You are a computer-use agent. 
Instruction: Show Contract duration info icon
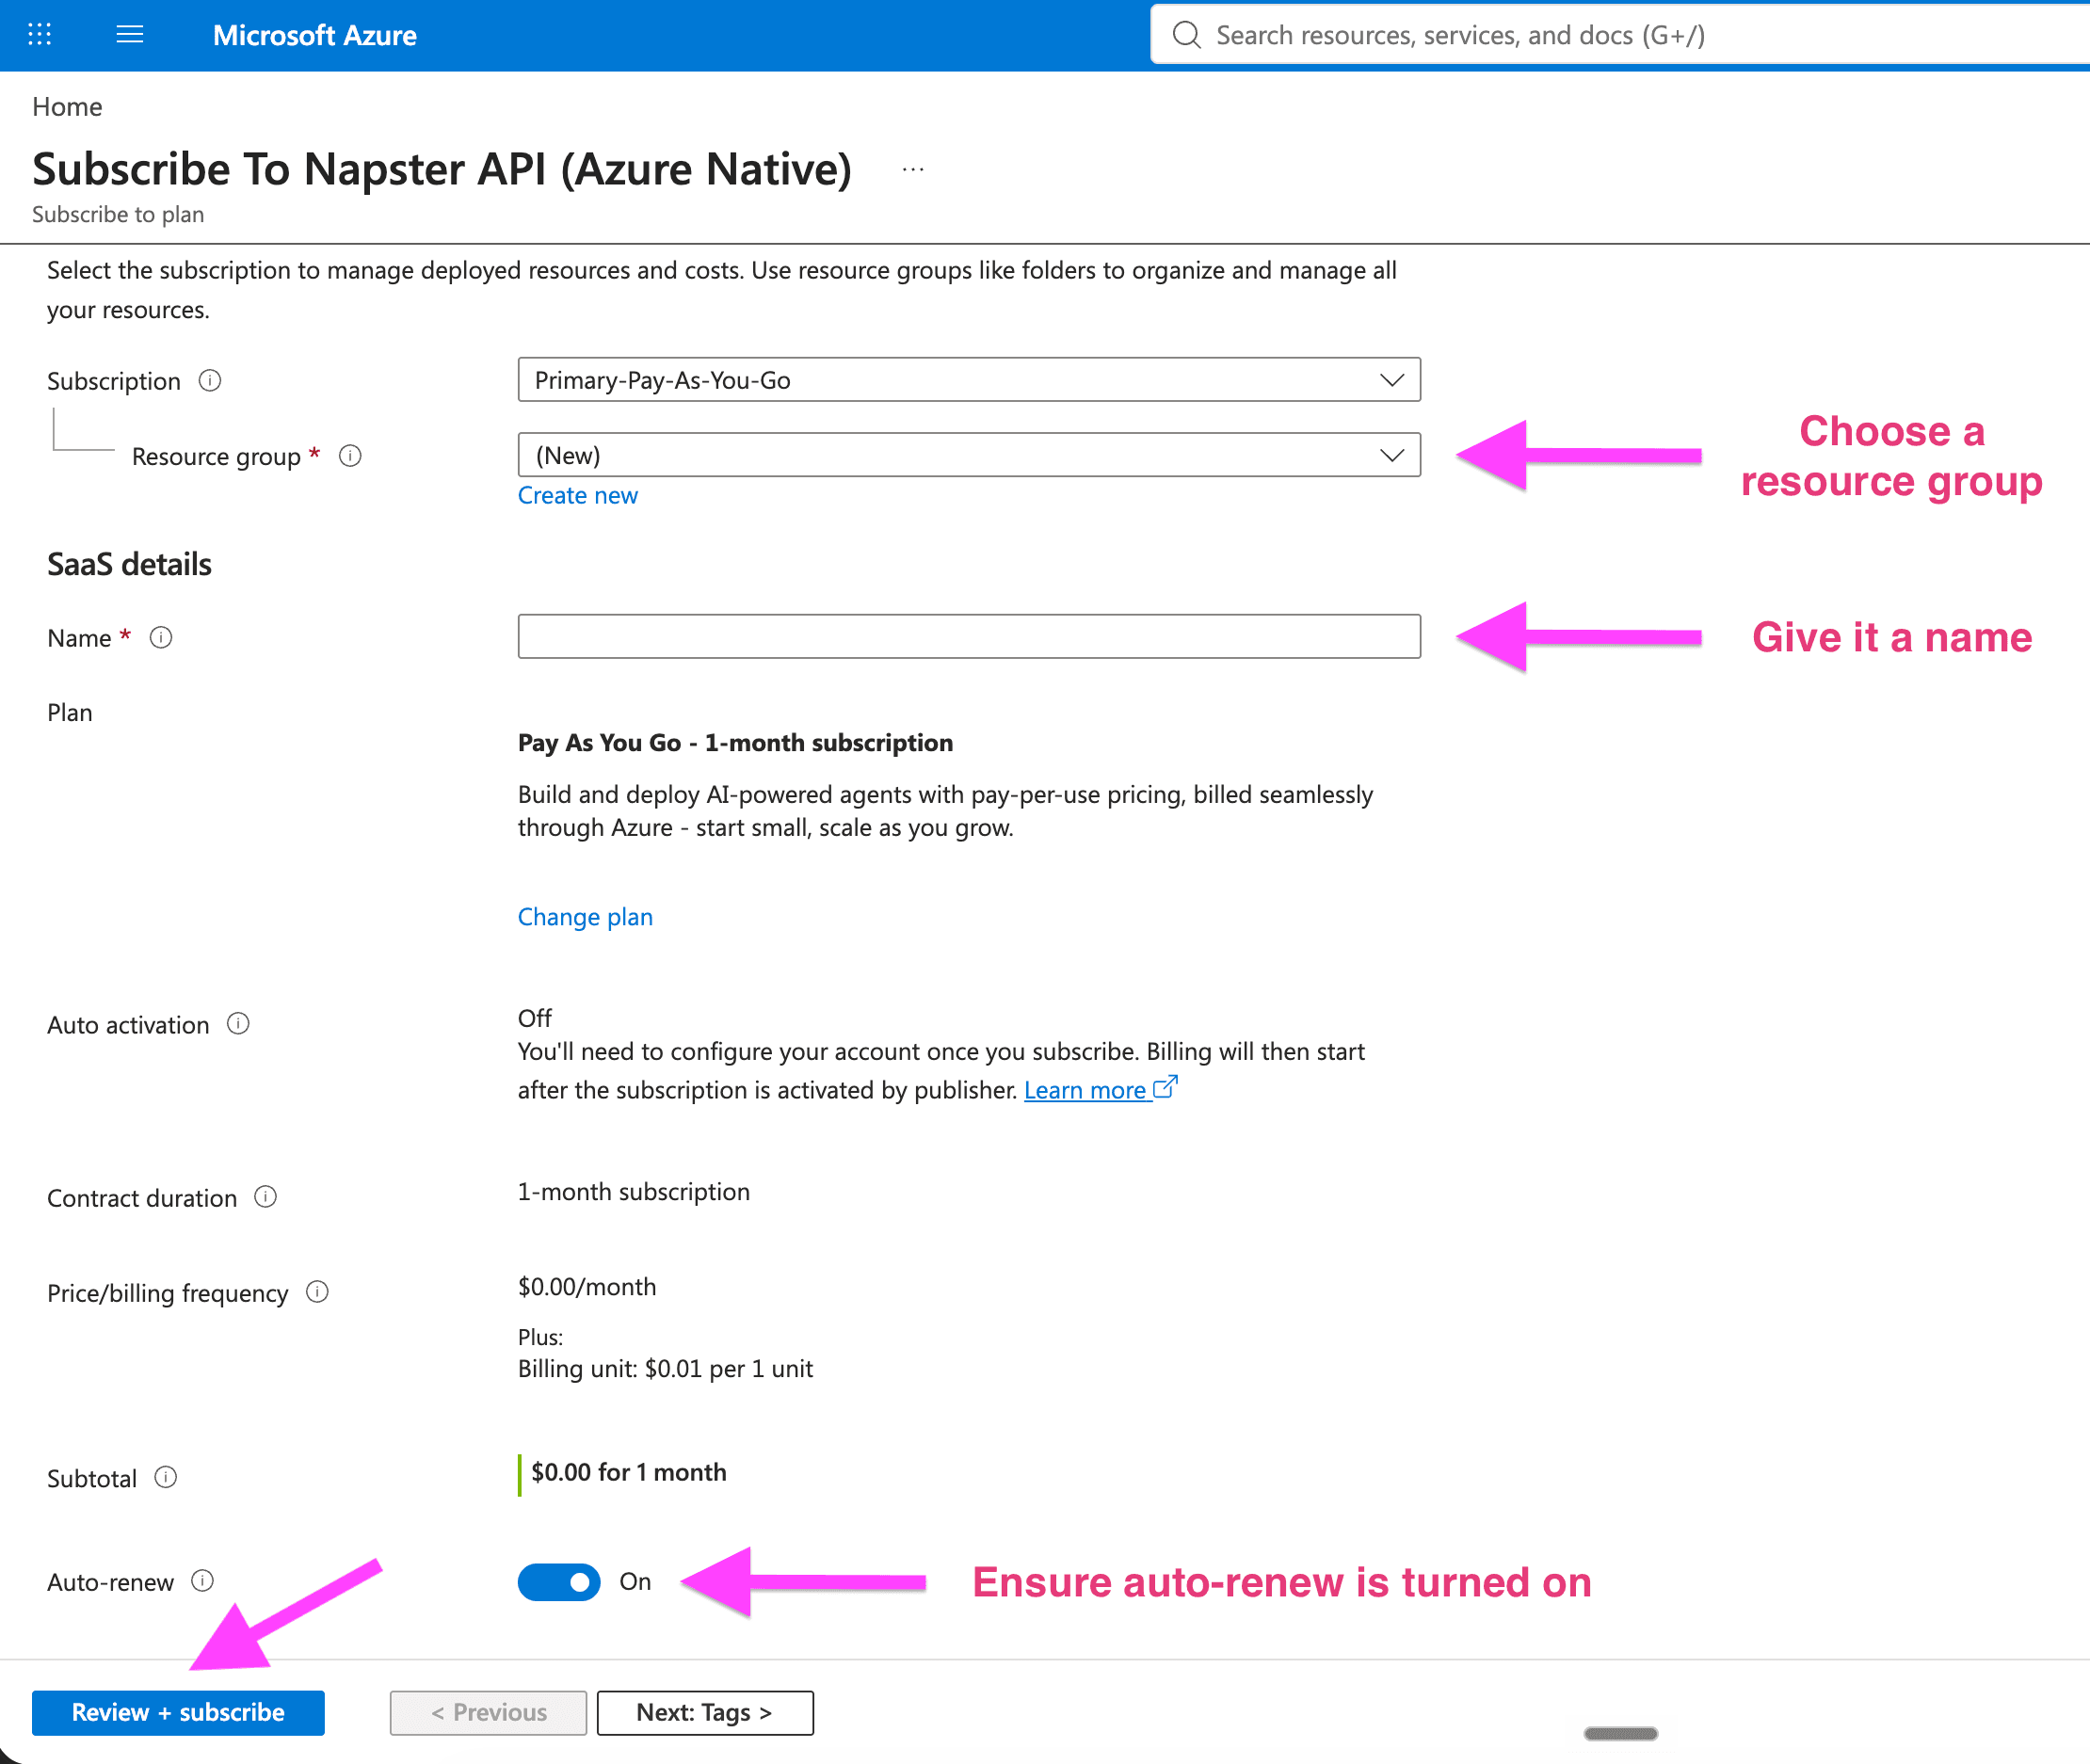(x=265, y=1197)
